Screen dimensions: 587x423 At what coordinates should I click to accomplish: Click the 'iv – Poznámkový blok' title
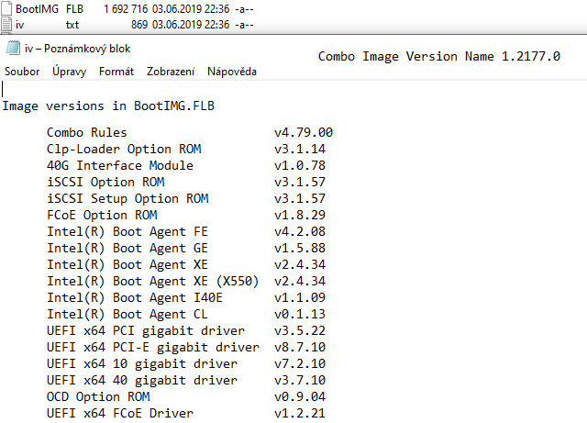click(x=78, y=49)
